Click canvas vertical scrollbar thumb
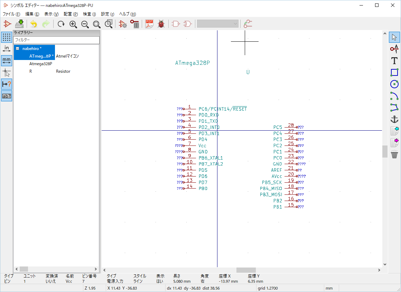The height and width of the screenshot is (292, 401). coord(385,151)
